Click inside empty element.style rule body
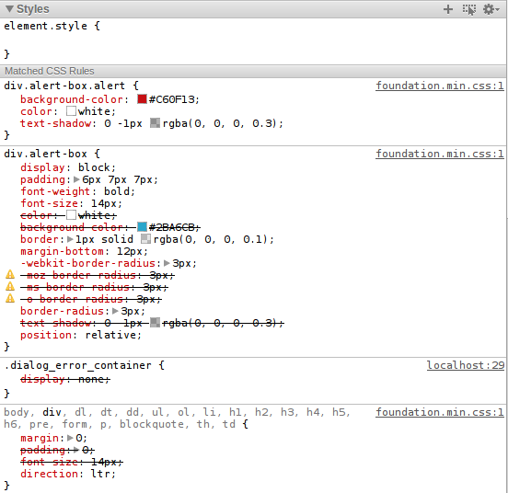 click(253, 40)
